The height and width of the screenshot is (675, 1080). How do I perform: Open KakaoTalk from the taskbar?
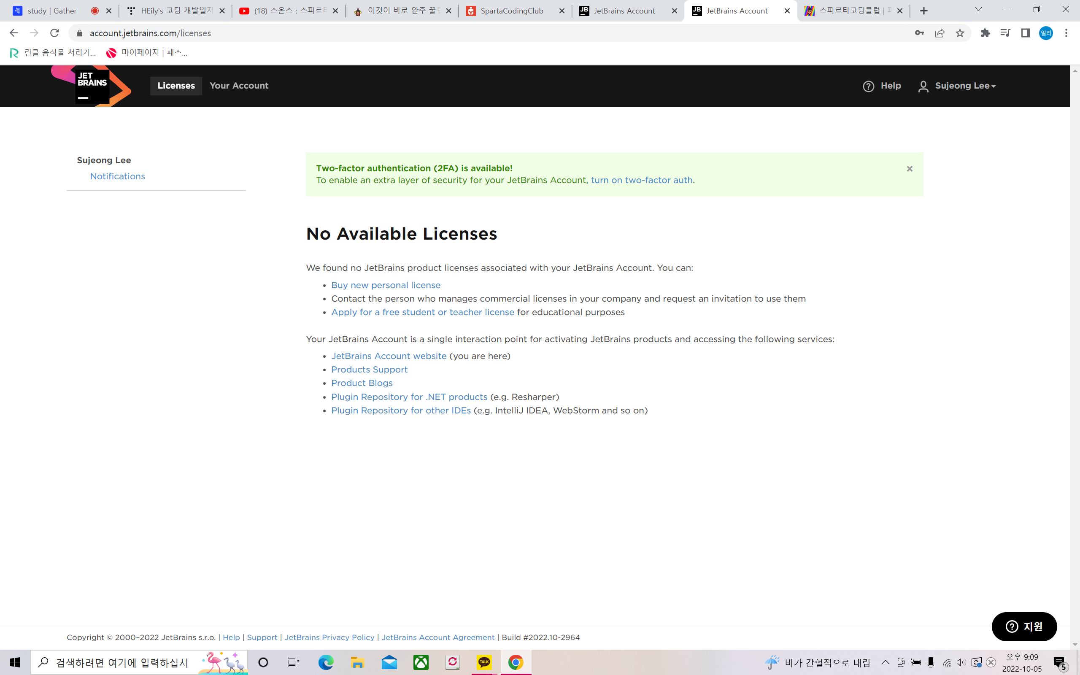pos(484,662)
